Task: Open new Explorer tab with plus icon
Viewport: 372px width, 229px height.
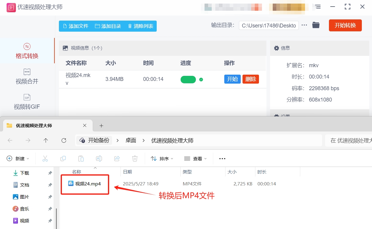Action: coord(101,126)
